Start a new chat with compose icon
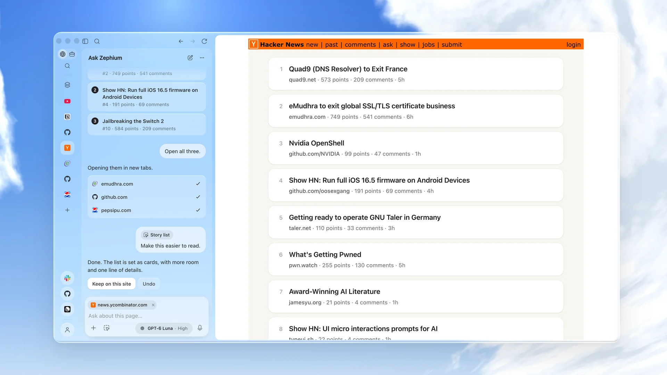Viewport: 667px width, 375px height. (190, 58)
